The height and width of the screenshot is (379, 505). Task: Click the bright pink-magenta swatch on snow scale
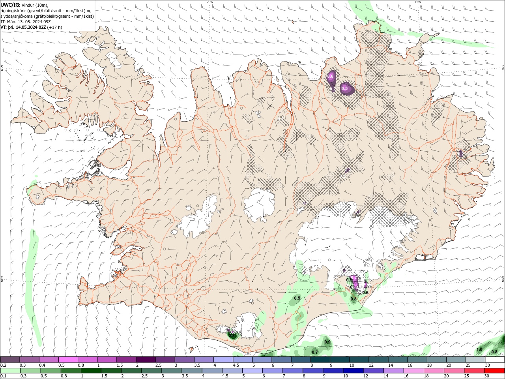click(x=68, y=360)
